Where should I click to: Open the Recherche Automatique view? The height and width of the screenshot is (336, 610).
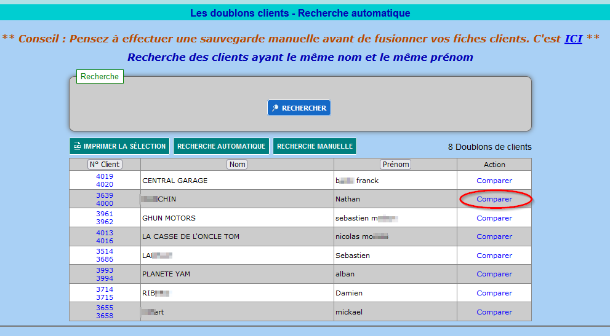click(221, 146)
